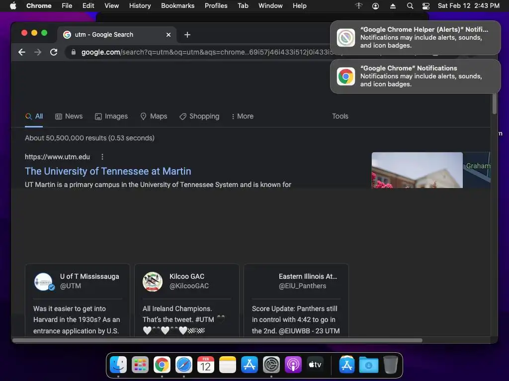Open the Edit menu
Image resolution: width=509 pixels, height=381 pixels.
pyautogui.click(x=88, y=5)
